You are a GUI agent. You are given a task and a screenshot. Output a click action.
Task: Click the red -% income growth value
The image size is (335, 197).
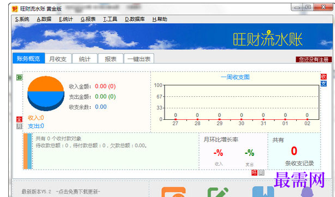219,153
